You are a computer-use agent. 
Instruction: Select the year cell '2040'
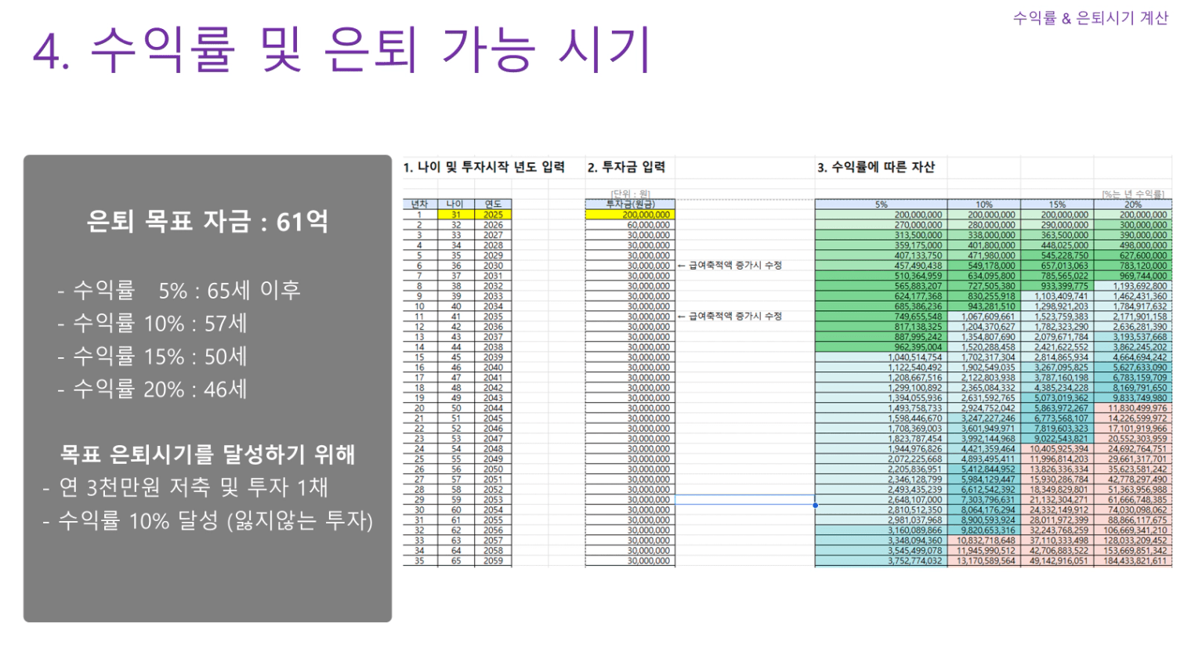[x=493, y=368]
